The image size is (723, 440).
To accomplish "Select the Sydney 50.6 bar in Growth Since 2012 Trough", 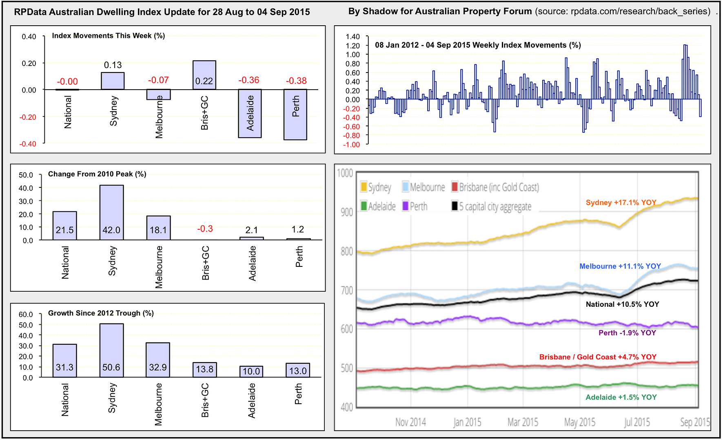I will pyautogui.click(x=111, y=350).
